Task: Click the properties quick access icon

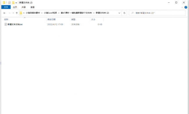Action: coord(9,3)
